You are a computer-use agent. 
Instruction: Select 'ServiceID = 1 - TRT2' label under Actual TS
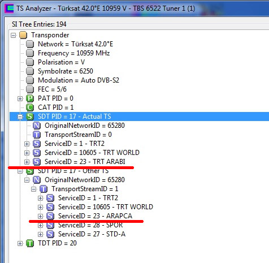75,144
